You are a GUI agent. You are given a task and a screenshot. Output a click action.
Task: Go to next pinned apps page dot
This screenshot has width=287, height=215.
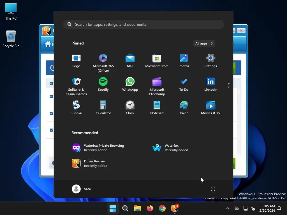[229, 87]
